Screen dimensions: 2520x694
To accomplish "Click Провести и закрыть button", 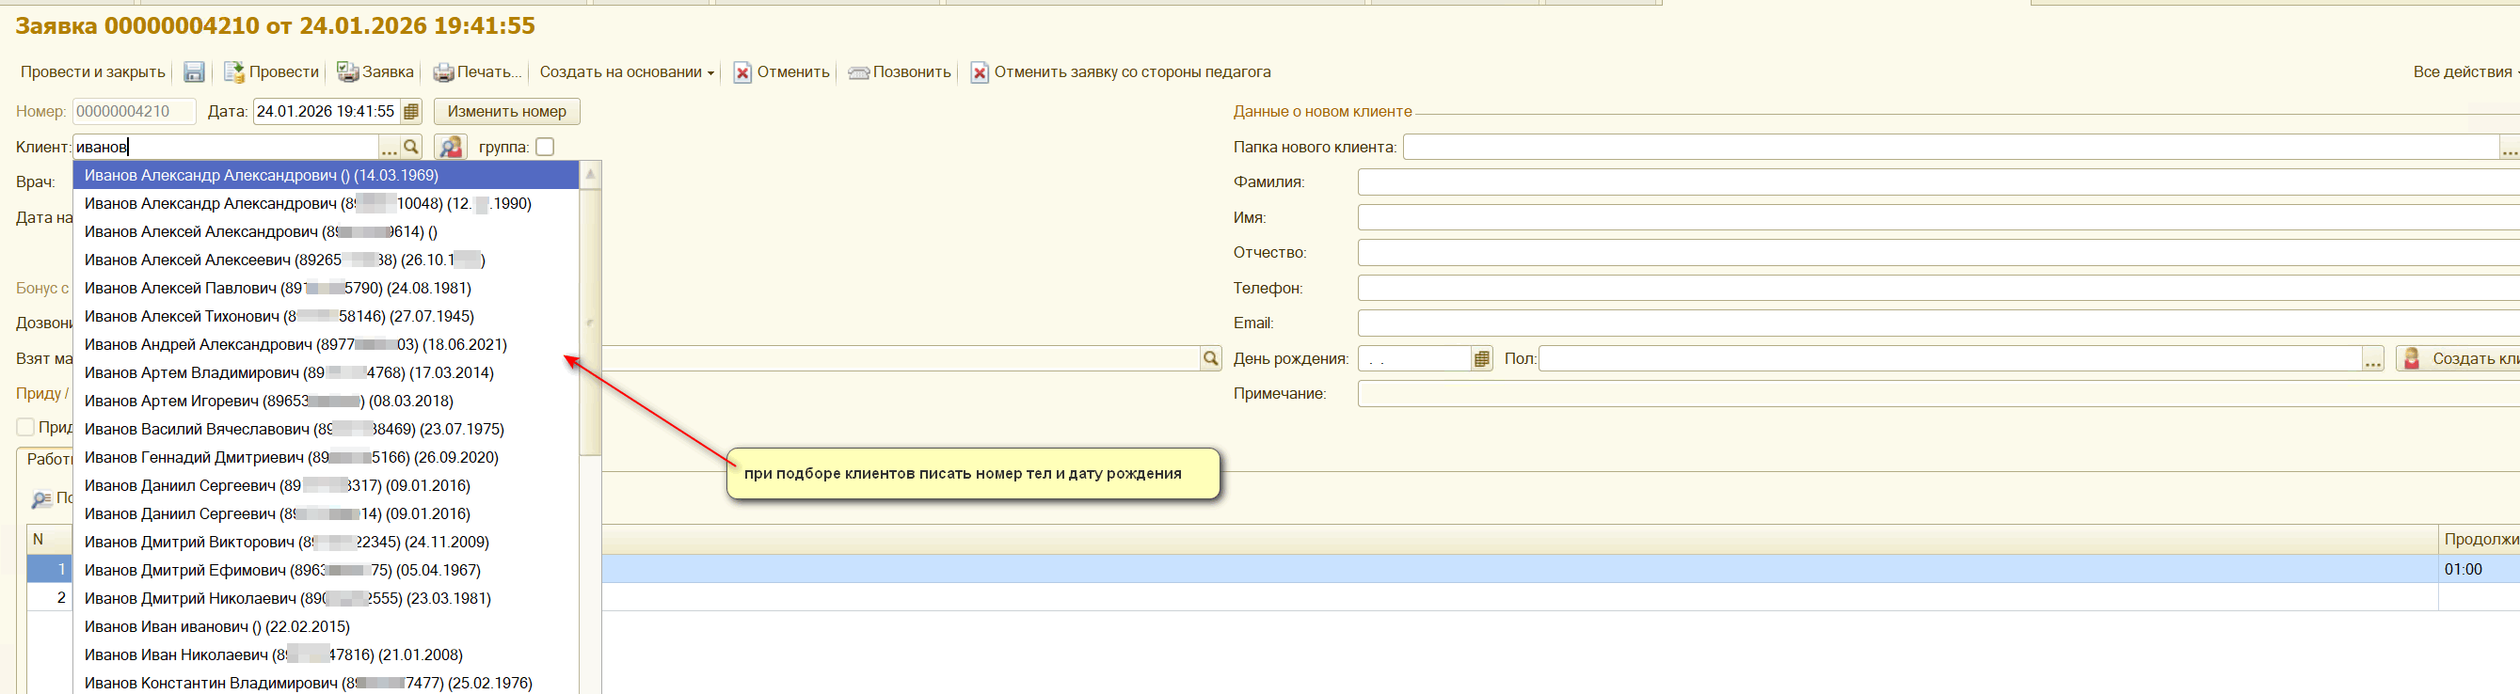I will point(93,72).
